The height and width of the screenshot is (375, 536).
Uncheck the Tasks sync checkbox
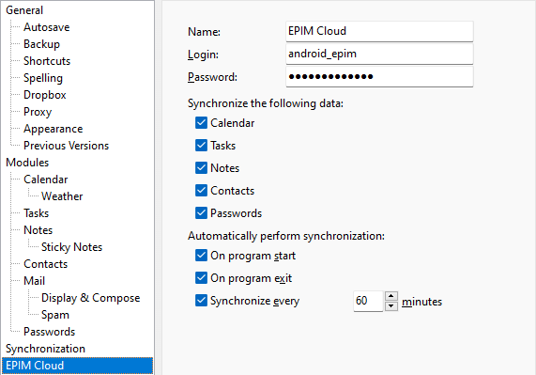[201, 146]
